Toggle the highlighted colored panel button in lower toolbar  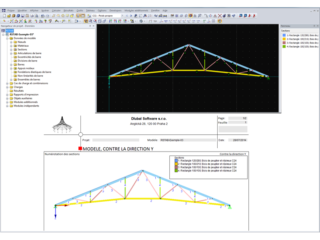220,21
